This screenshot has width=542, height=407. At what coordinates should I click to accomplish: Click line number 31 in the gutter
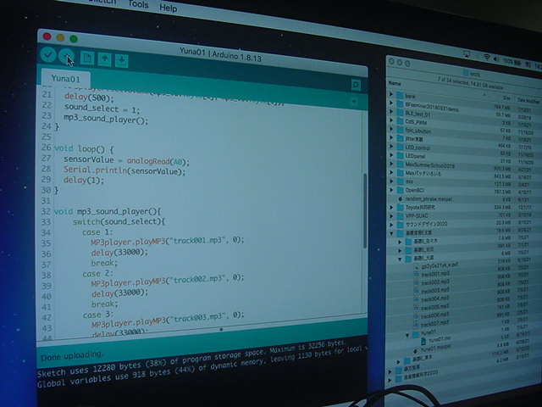click(x=46, y=201)
